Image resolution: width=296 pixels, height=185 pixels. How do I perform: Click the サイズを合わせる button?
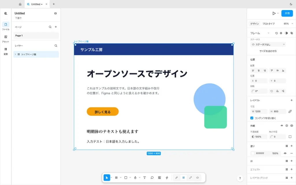(268, 51)
